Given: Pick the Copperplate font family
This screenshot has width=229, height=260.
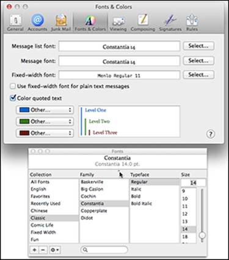Looking at the screenshot, I should point(94,211).
